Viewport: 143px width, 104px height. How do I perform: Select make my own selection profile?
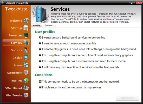[79, 67]
